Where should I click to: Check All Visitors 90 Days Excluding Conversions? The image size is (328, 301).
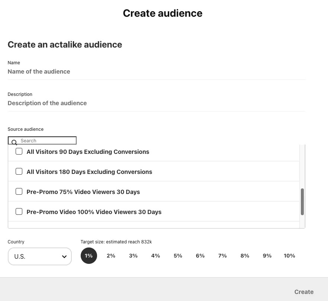pyautogui.click(x=19, y=152)
